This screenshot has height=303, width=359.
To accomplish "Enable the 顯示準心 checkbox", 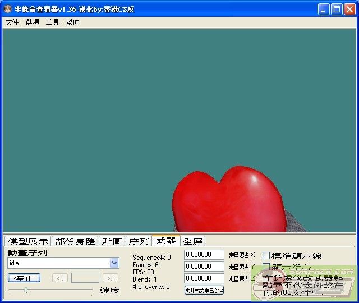I will pos(266,267).
